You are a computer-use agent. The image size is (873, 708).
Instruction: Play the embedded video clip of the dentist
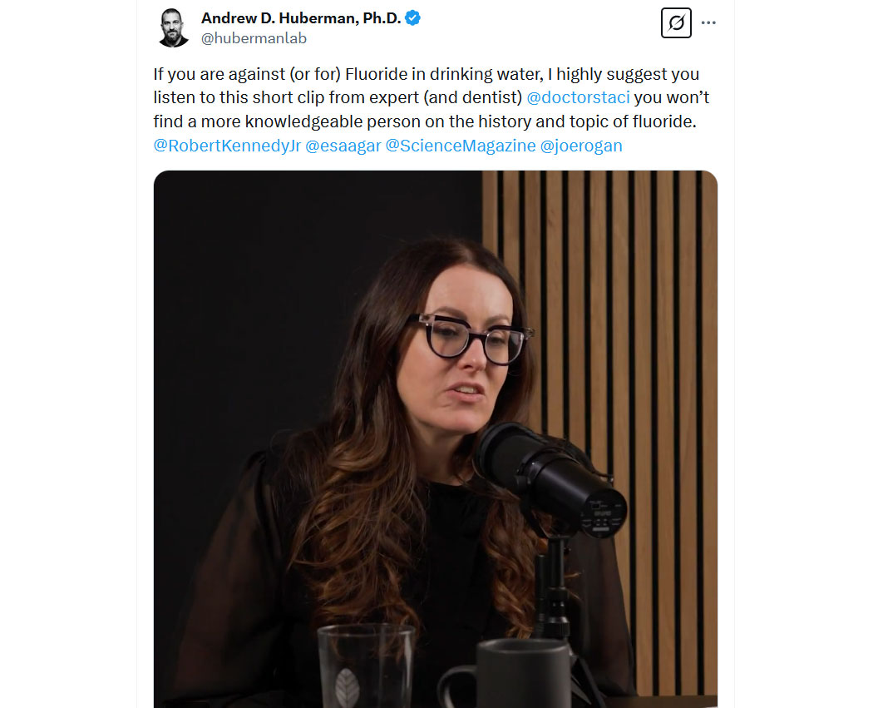pyautogui.click(x=436, y=439)
